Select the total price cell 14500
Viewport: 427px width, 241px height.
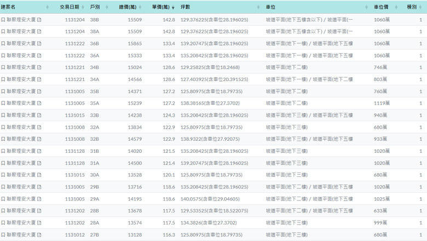point(135,163)
